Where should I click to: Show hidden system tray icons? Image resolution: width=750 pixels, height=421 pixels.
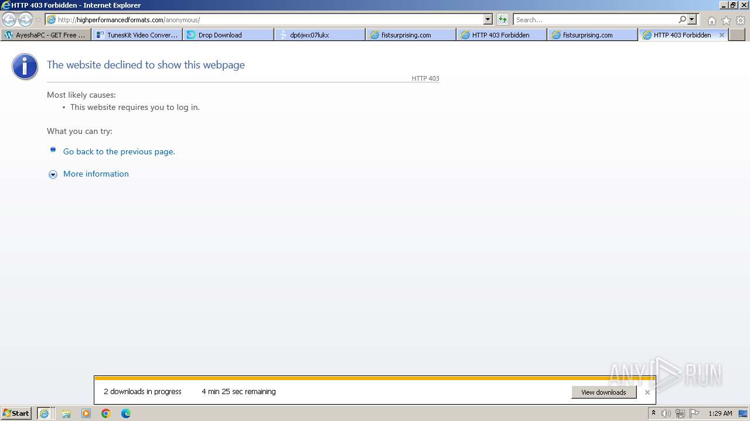pos(653,413)
